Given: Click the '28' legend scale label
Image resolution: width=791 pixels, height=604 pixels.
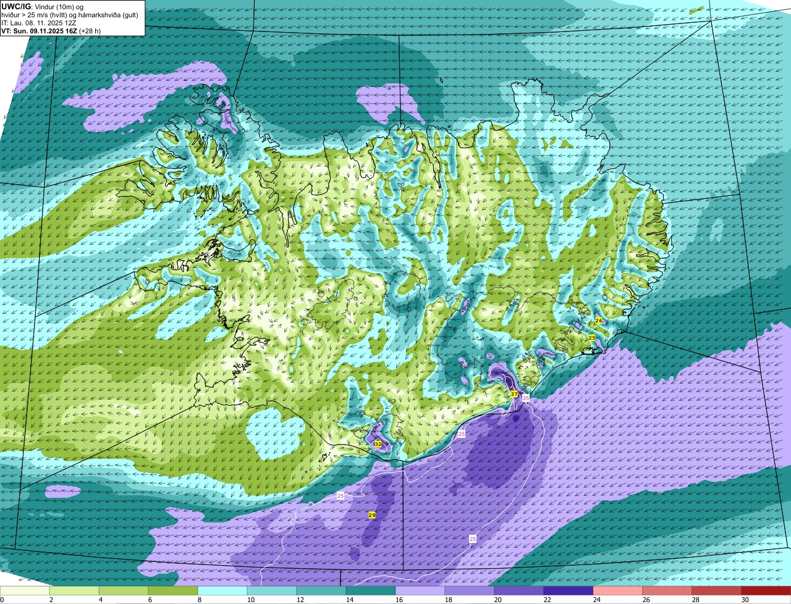Looking at the screenshot, I should [x=696, y=600].
